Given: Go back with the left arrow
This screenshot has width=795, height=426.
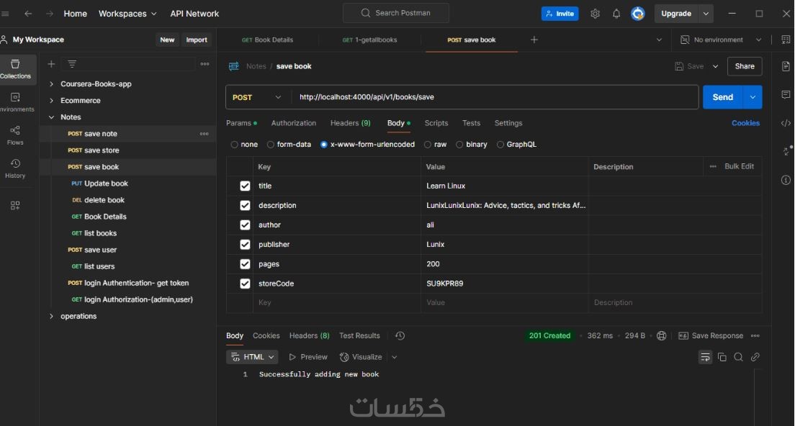Looking at the screenshot, I should [28, 14].
